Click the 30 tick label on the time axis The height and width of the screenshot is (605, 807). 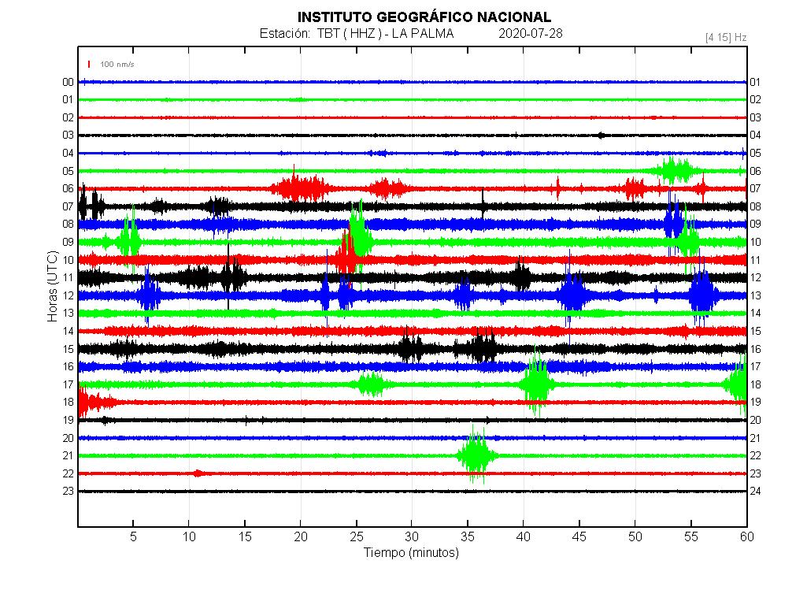pos(412,536)
